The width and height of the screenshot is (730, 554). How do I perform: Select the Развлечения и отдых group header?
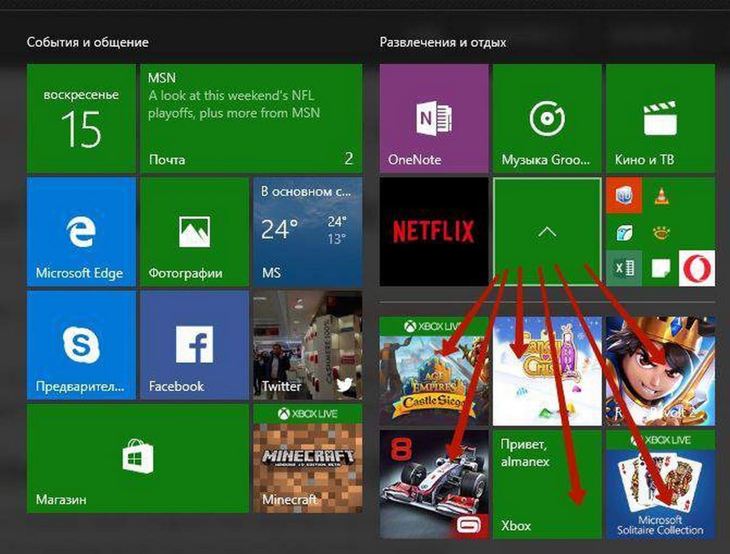tap(443, 43)
